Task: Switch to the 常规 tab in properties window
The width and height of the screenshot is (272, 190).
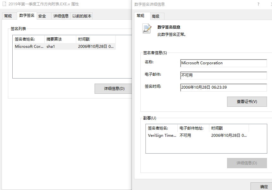Action: (x=8, y=16)
